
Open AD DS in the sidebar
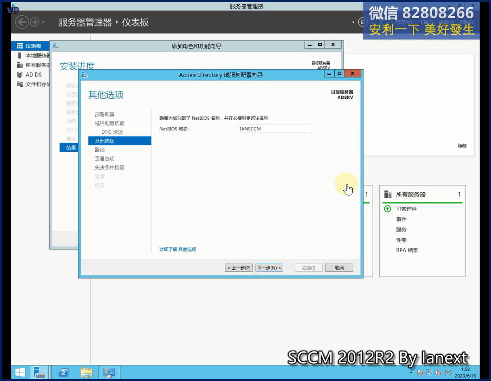point(34,75)
